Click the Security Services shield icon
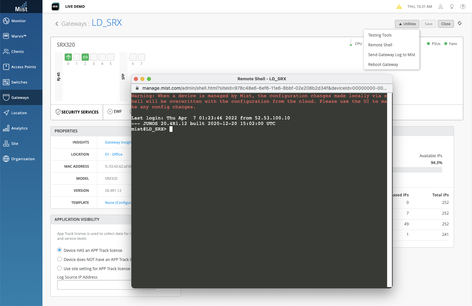The image size is (472, 306). [x=58, y=112]
